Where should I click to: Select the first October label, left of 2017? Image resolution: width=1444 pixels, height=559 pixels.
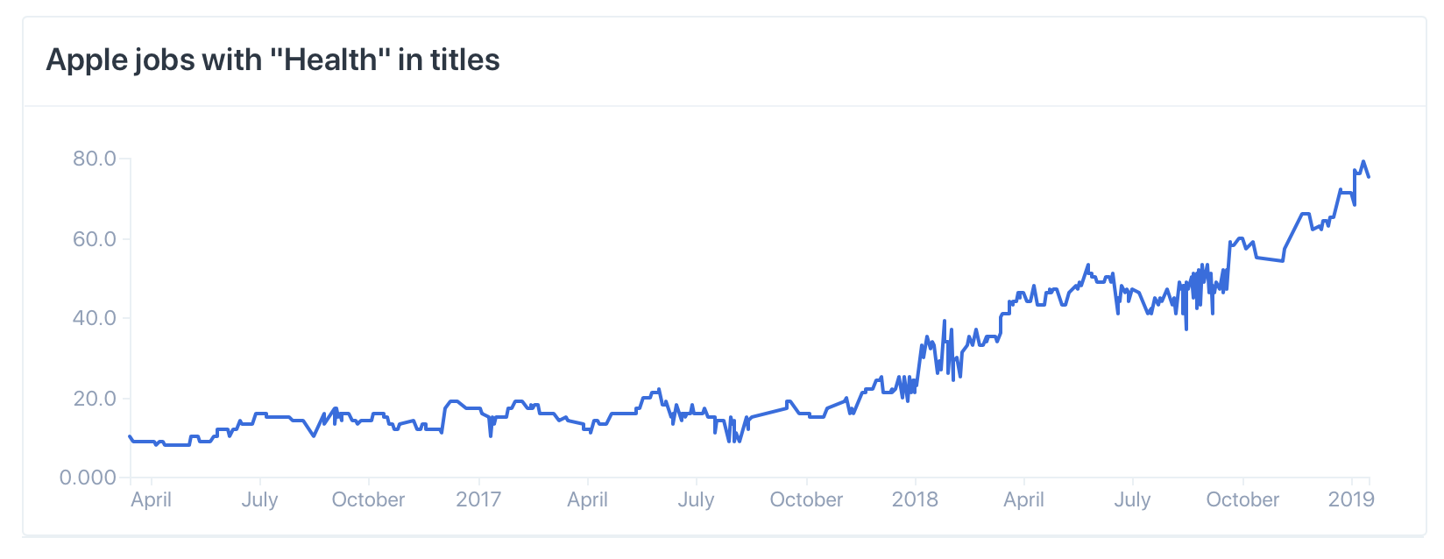tap(368, 499)
